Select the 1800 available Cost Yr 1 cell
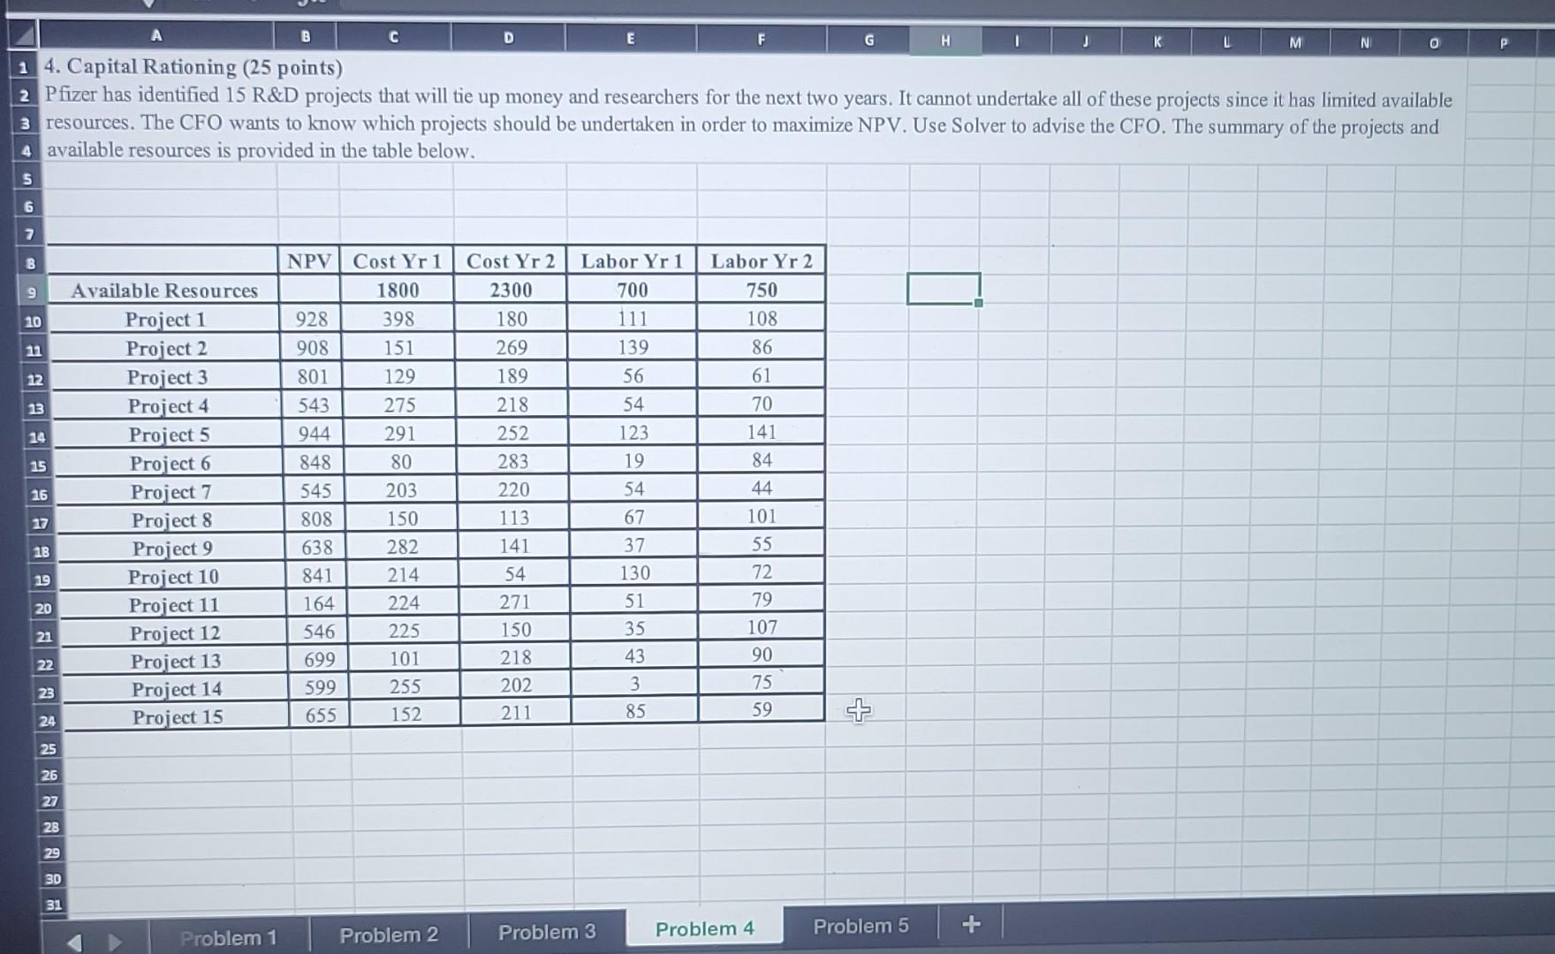Image resolution: width=1555 pixels, height=954 pixels. coord(398,290)
